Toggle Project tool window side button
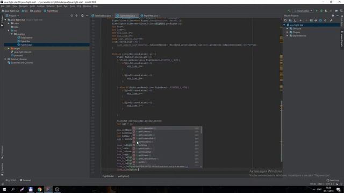The height and width of the screenshot is (193, 344). [x=2, y=21]
